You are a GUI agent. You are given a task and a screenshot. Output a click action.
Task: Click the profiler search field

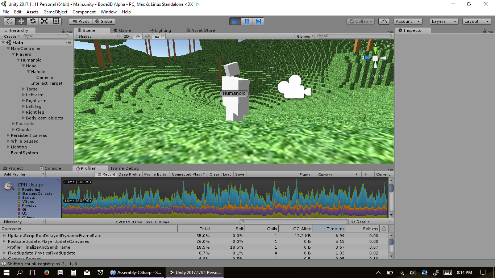294,222
